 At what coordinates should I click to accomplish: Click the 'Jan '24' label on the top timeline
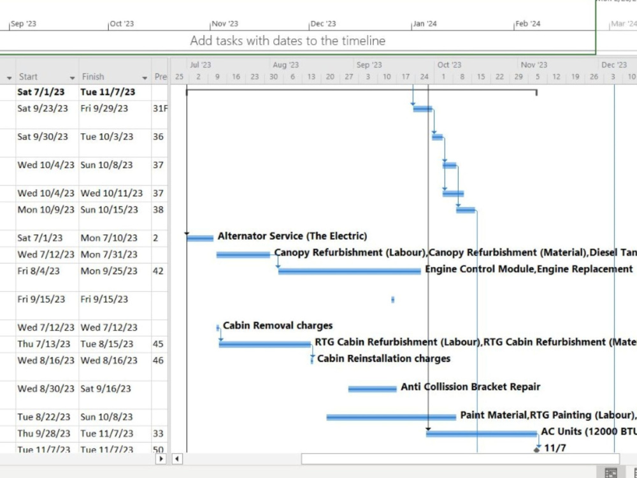424,24
